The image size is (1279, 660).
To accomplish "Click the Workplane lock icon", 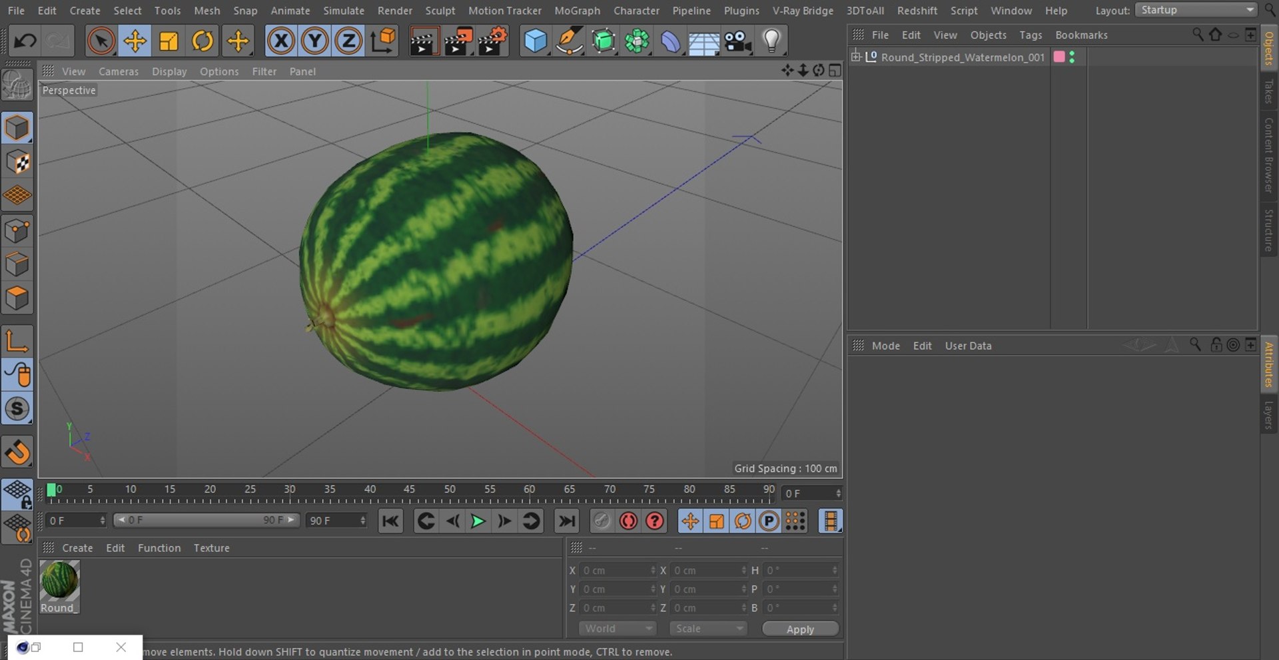I will [17, 494].
